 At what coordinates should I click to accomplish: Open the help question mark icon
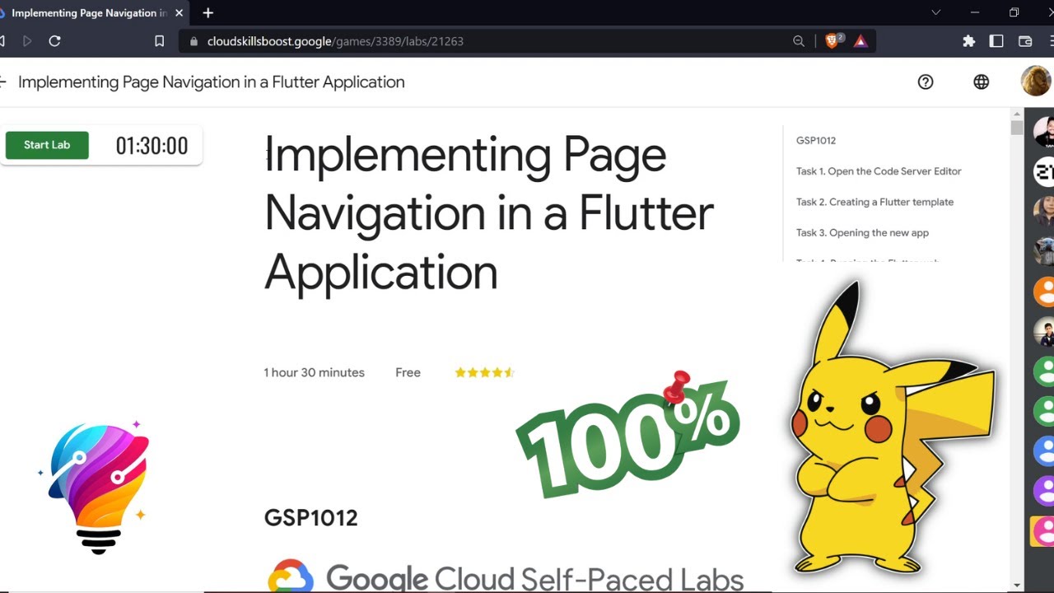click(x=926, y=82)
